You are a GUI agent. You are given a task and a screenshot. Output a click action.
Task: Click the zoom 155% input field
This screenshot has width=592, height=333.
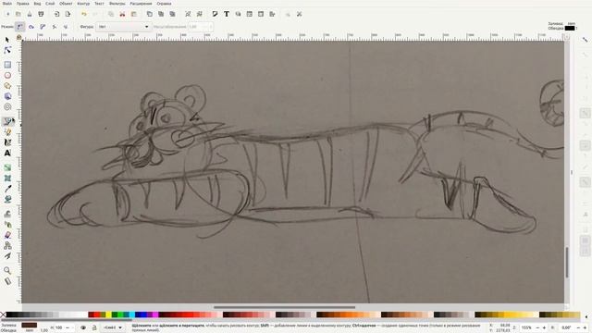click(526, 327)
